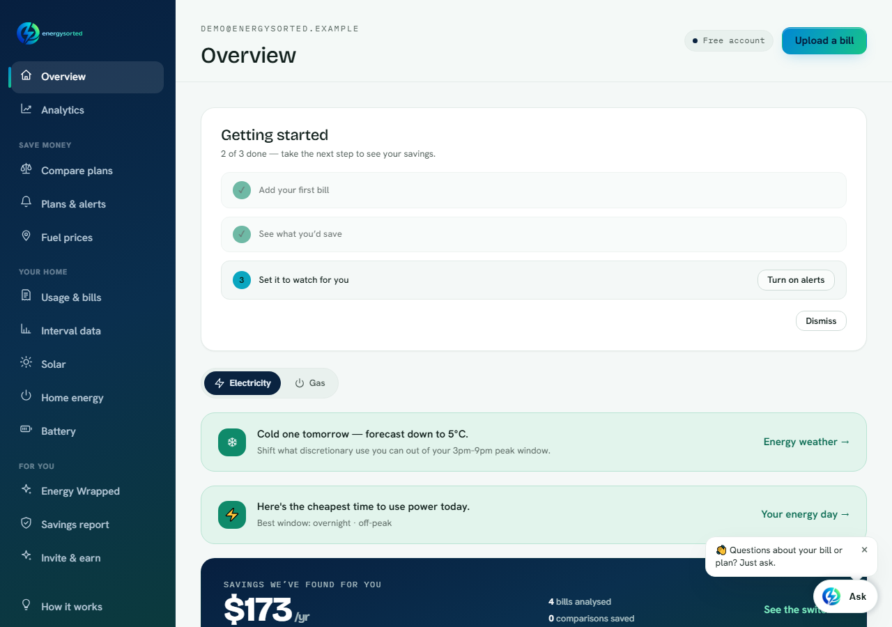This screenshot has height=627, width=892.
Task: Click the snowflake icon on cold forecast card
Action: 232,442
